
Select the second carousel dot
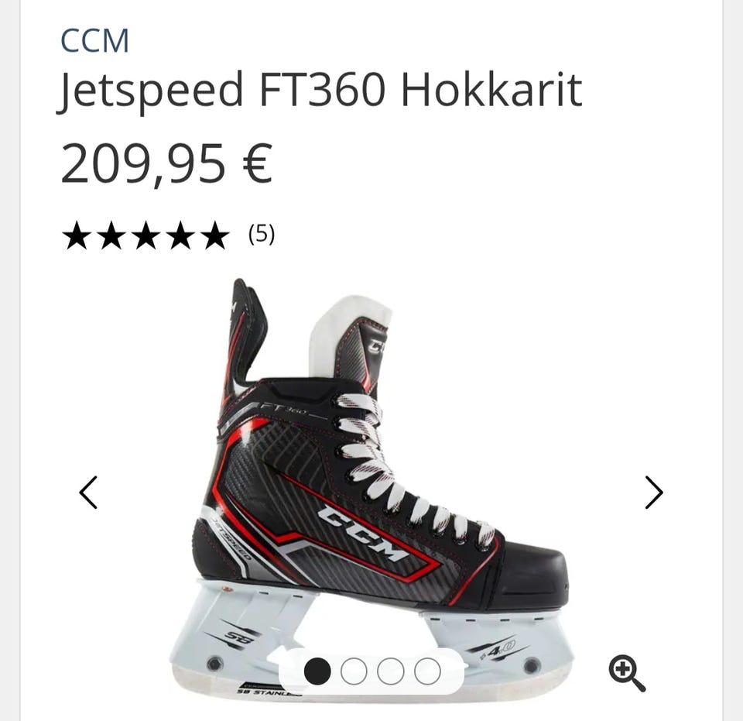tap(354, 671)
